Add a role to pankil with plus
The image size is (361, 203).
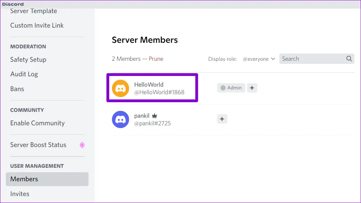pyautogui.click(x=222, y=119)
